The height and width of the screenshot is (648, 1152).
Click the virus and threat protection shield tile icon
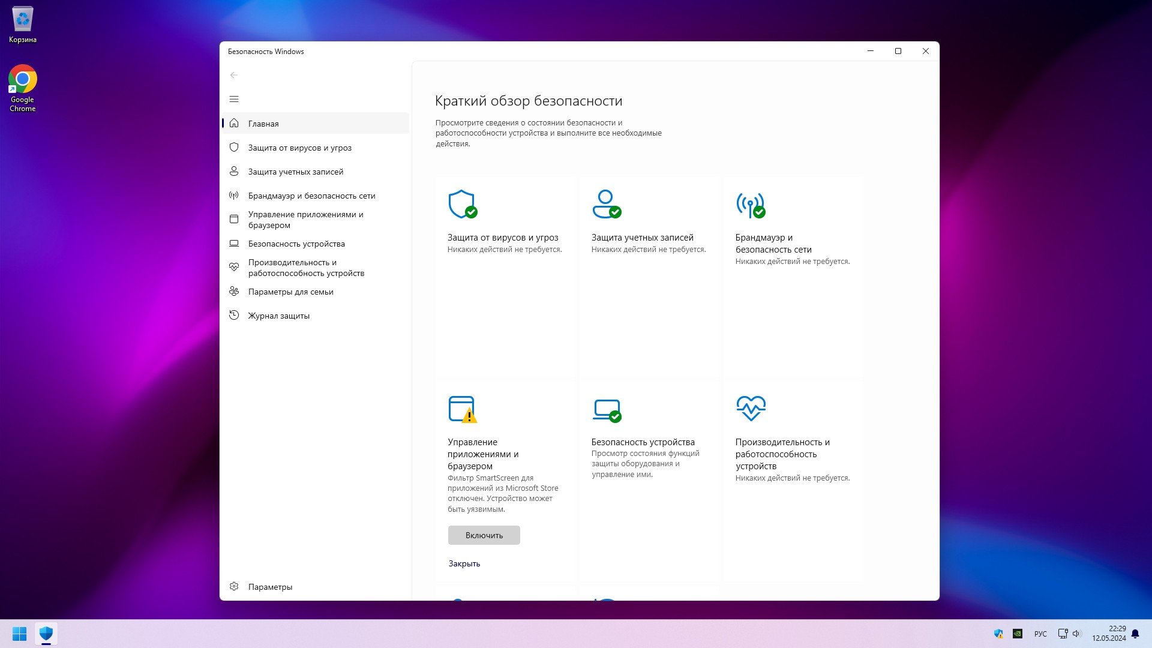click(462, 205)
